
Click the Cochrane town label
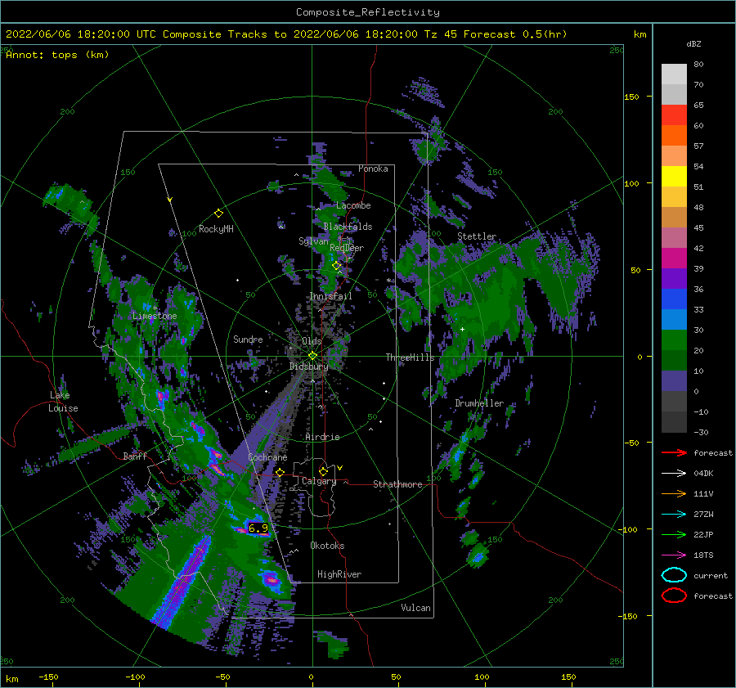(x=267, y=457)
